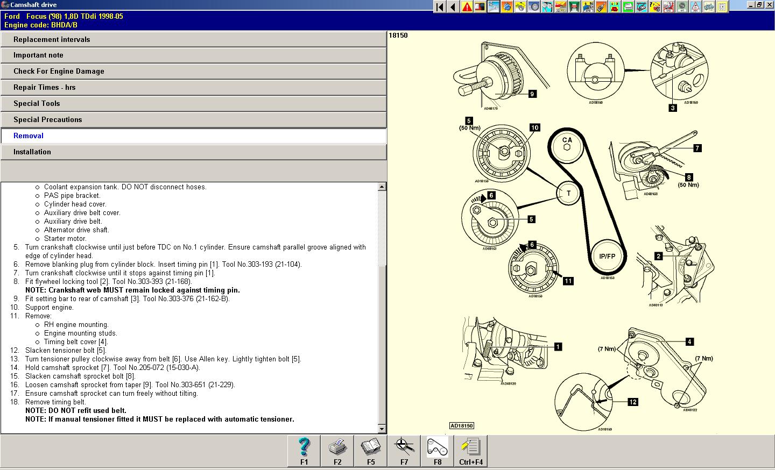Jump to first page with skip-back arrow
Viewport: 775px width, 470px height.
(x=440, y=6)
